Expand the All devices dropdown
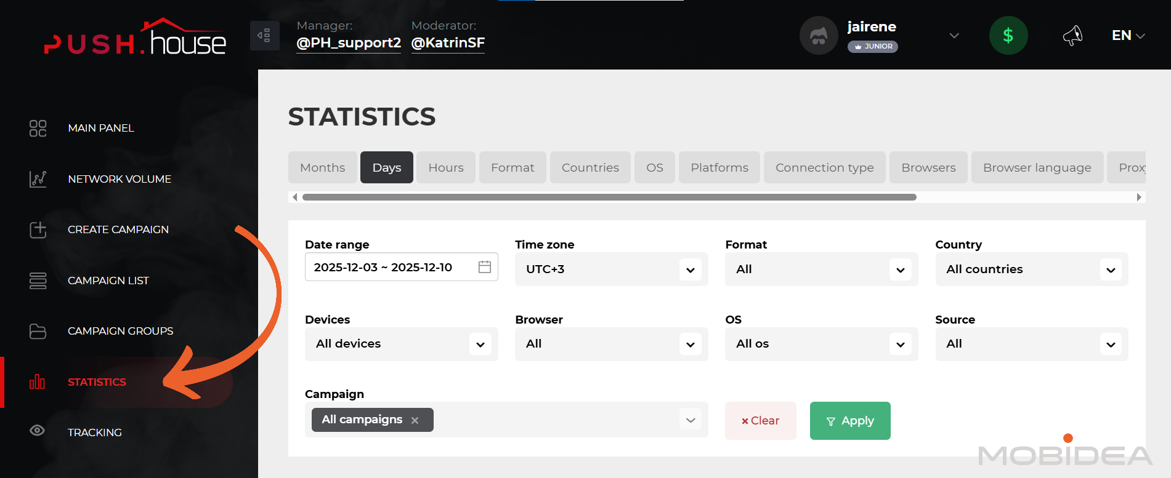The image size is (1171, 478). [480, 344]
